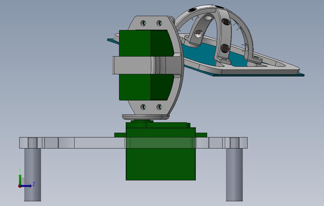Screen dimensions: 324x206
Task: Pick the top-left mounting hole of the bracket
Action: 143,23
